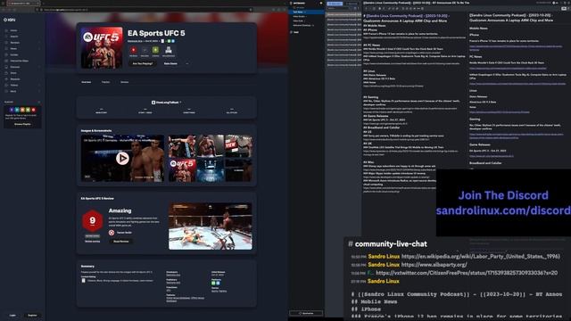The height and width of the screenshot is (321, 571).
Task: Click the community-live-chat channel title
Action: [391, 243]
